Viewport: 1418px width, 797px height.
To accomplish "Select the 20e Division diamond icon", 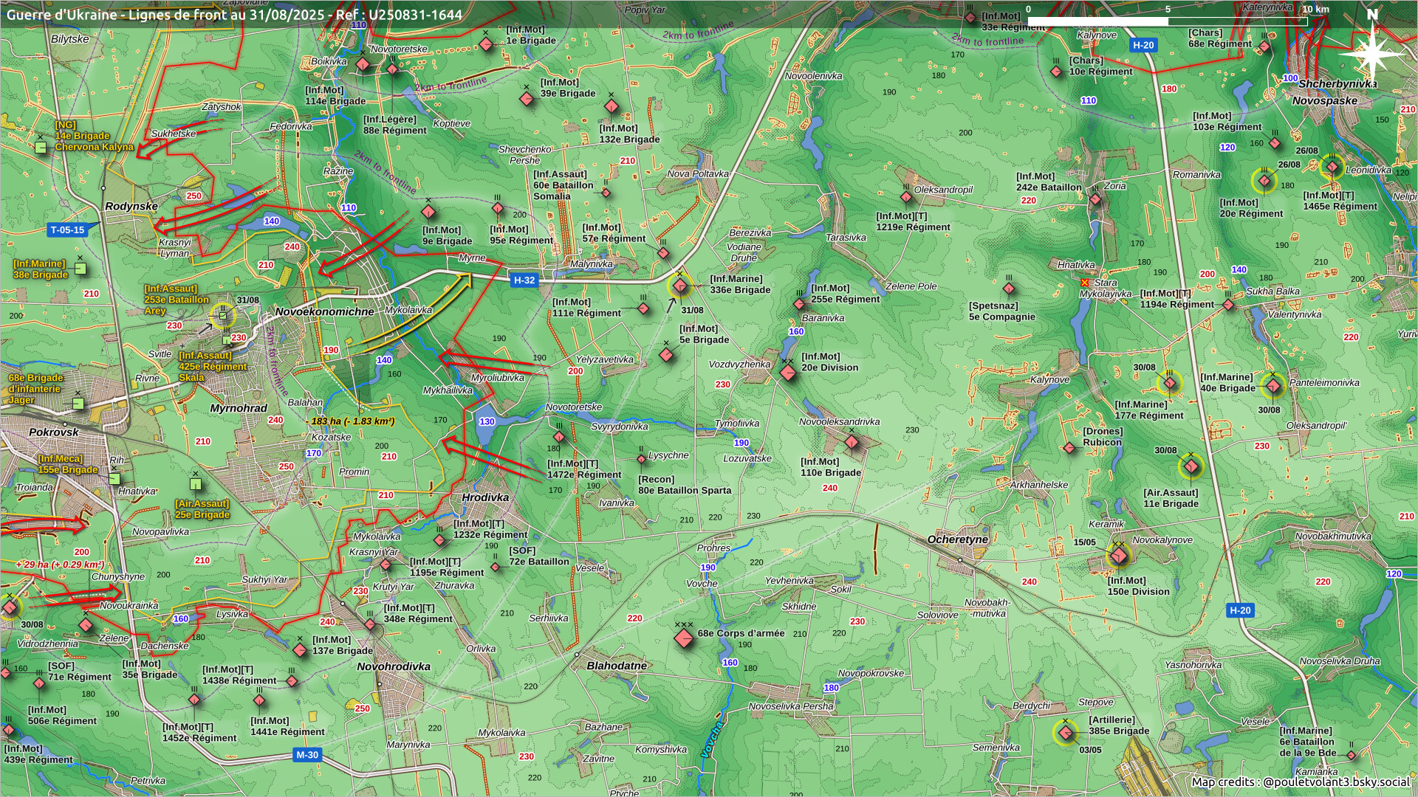I will point(788,373).
